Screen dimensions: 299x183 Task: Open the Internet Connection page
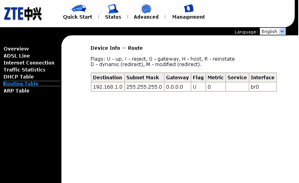(29, 63)
